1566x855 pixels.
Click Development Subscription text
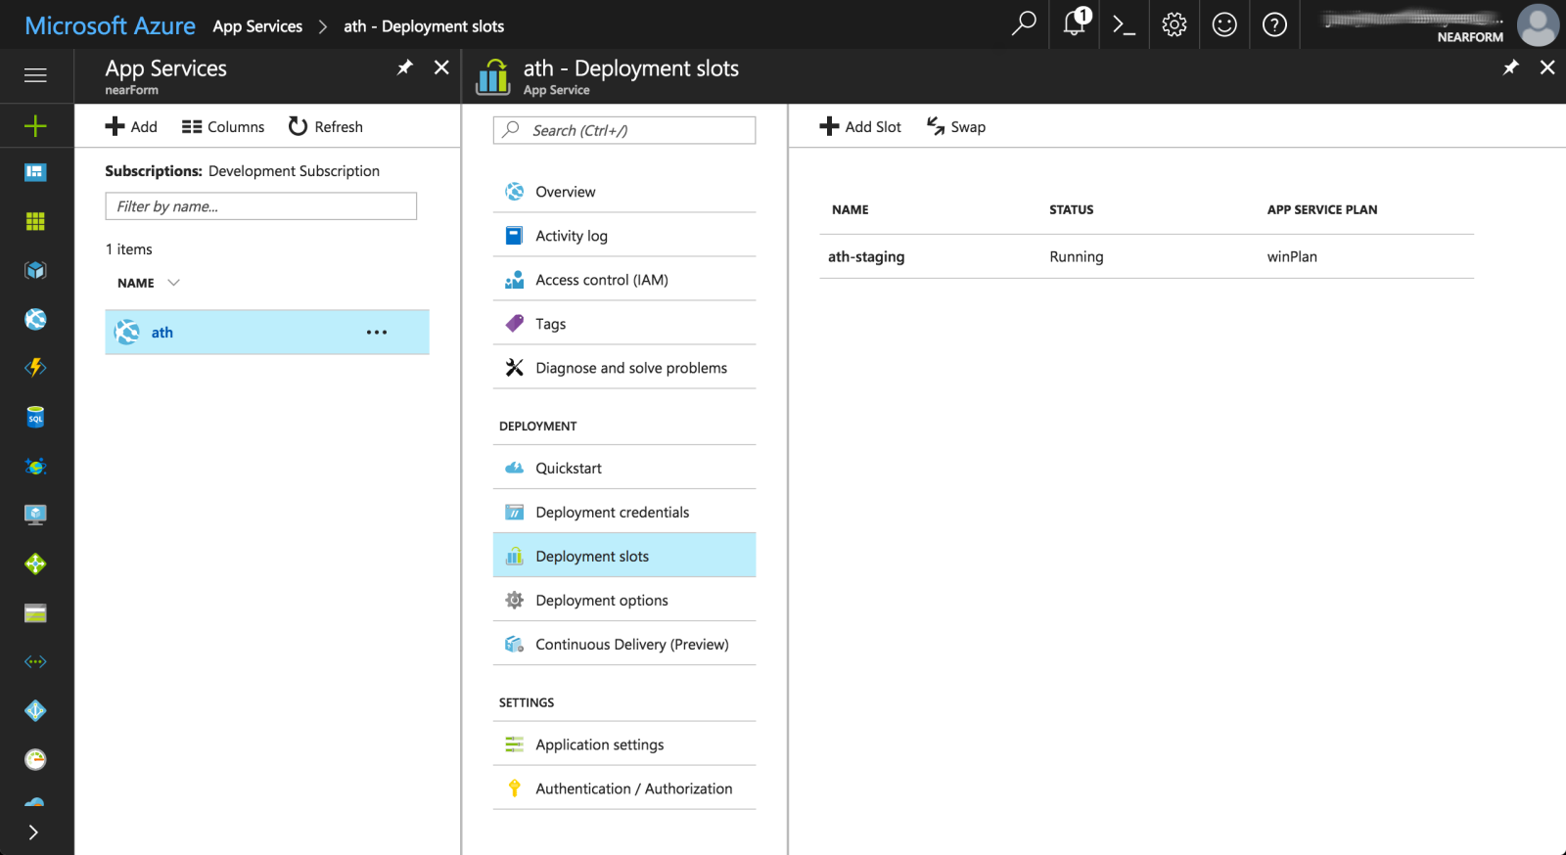pyautogui.click(x=294, y=170)
